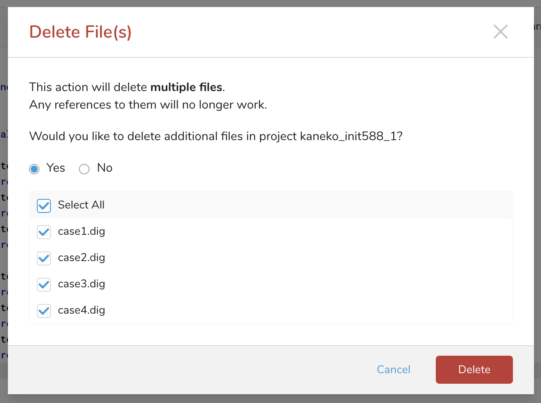
Task: Click the 'No' option label
Action: [105, 168]
